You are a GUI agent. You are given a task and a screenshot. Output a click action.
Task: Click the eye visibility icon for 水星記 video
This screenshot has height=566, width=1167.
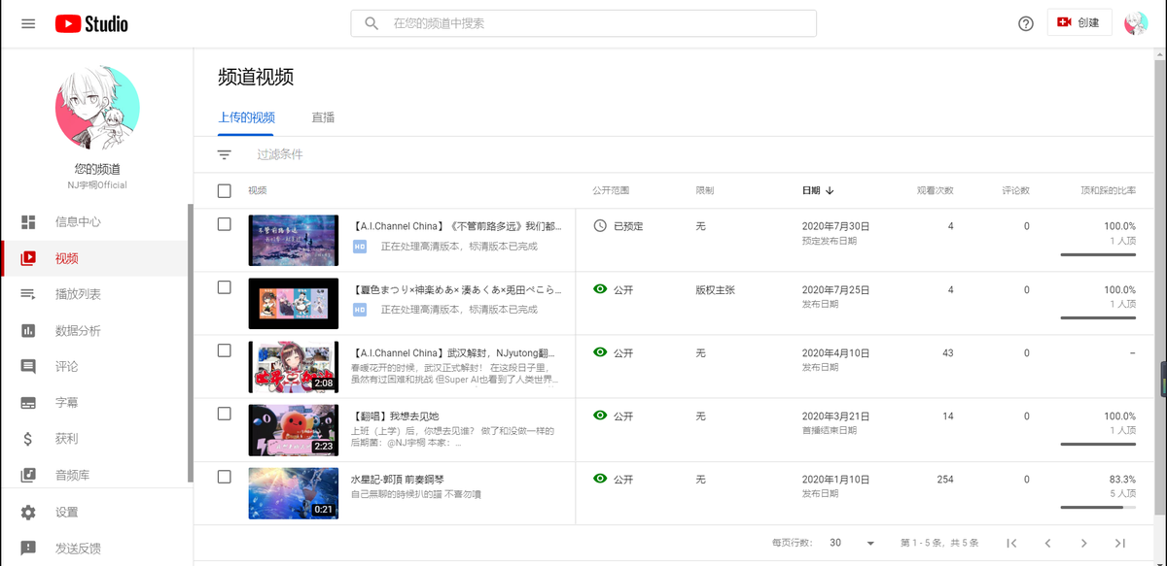pyautogui.click(x=600, y=479)
